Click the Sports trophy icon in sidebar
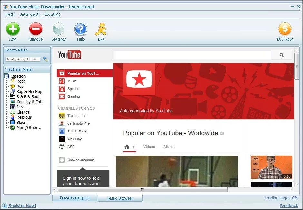The width and height of the screenshot is (303, 210). click(x=62, y=89)
